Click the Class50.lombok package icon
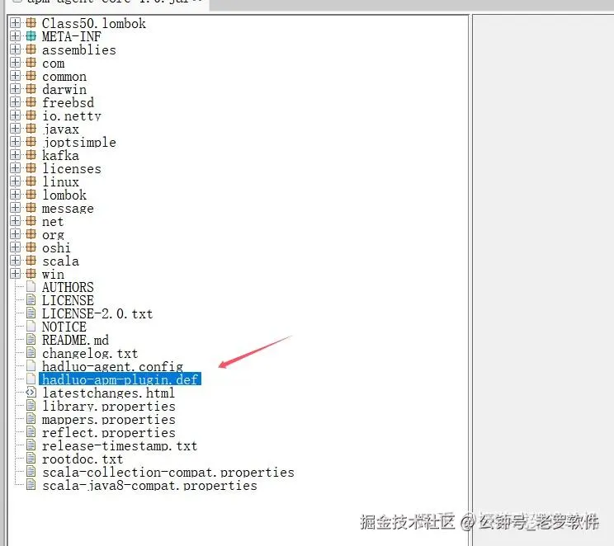This screenshot has height=546, width=614. click(x=31, y=23)
